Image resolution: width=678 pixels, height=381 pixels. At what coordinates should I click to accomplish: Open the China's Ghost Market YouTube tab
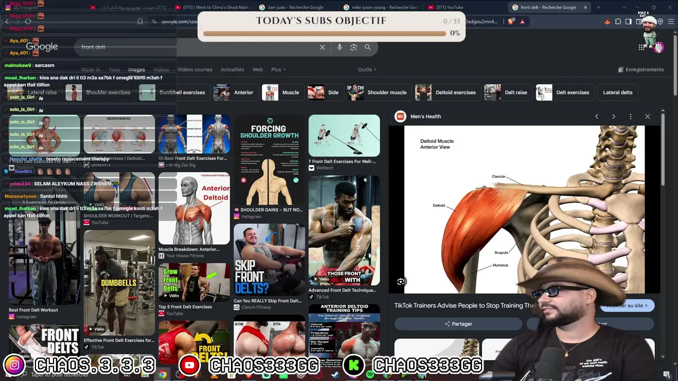(x=212, y=7)
